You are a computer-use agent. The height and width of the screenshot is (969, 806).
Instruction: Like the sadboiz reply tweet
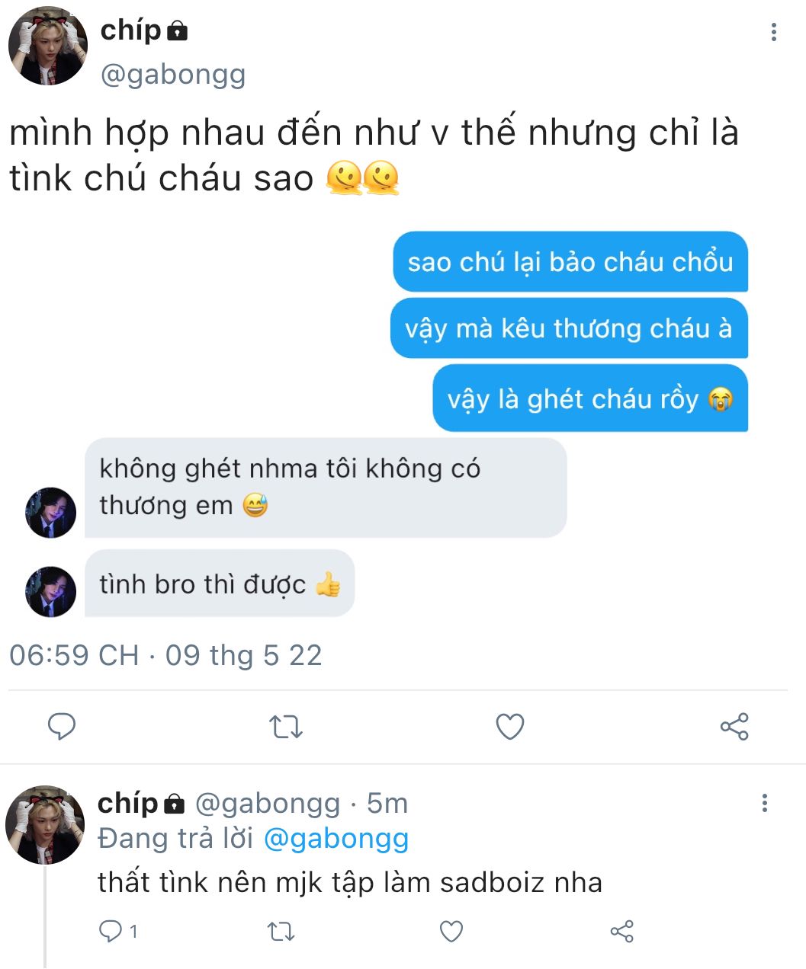(x=451, y=931)
